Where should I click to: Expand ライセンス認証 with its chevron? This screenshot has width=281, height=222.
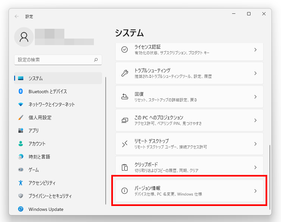[255, 50]
